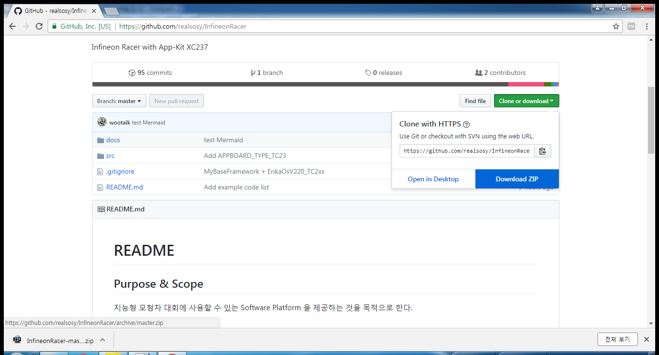Open the 1 branch link
659x355 pixels.
(x=267, y=73)
